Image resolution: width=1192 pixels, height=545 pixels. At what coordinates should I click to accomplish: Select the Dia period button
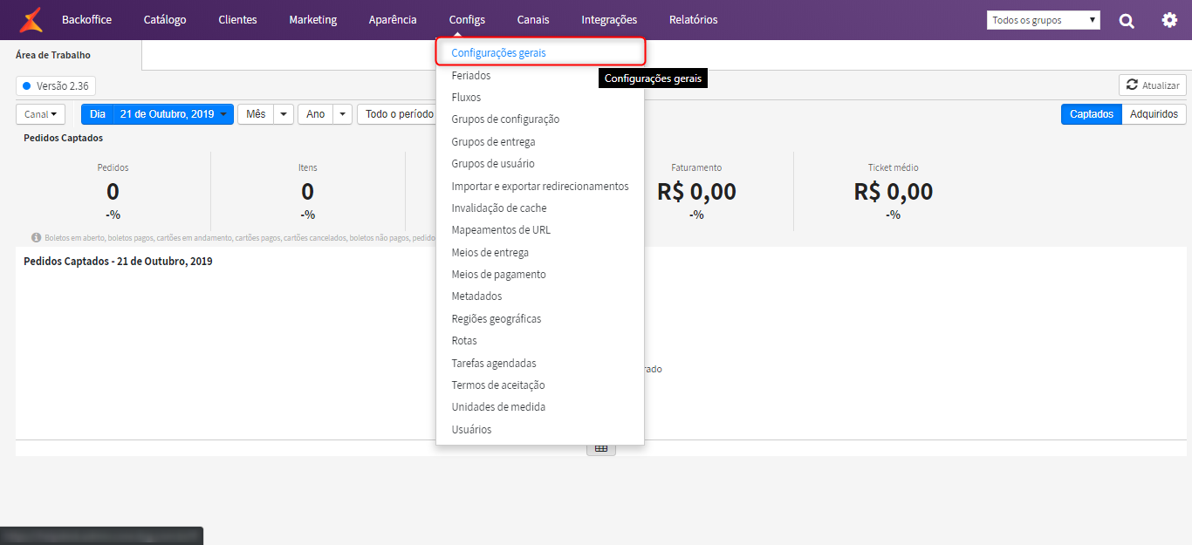98,114
